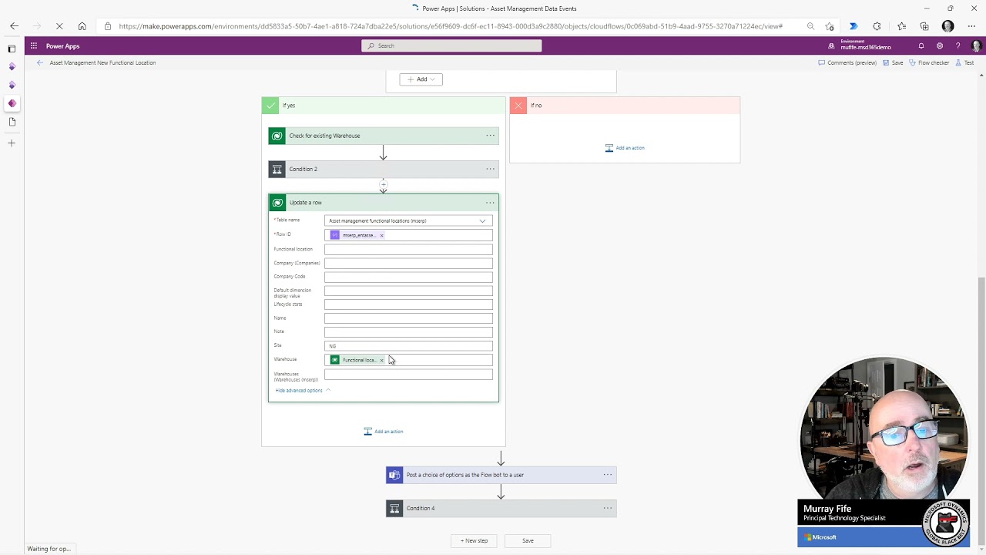Click the red If no X icon

[518, 106]
